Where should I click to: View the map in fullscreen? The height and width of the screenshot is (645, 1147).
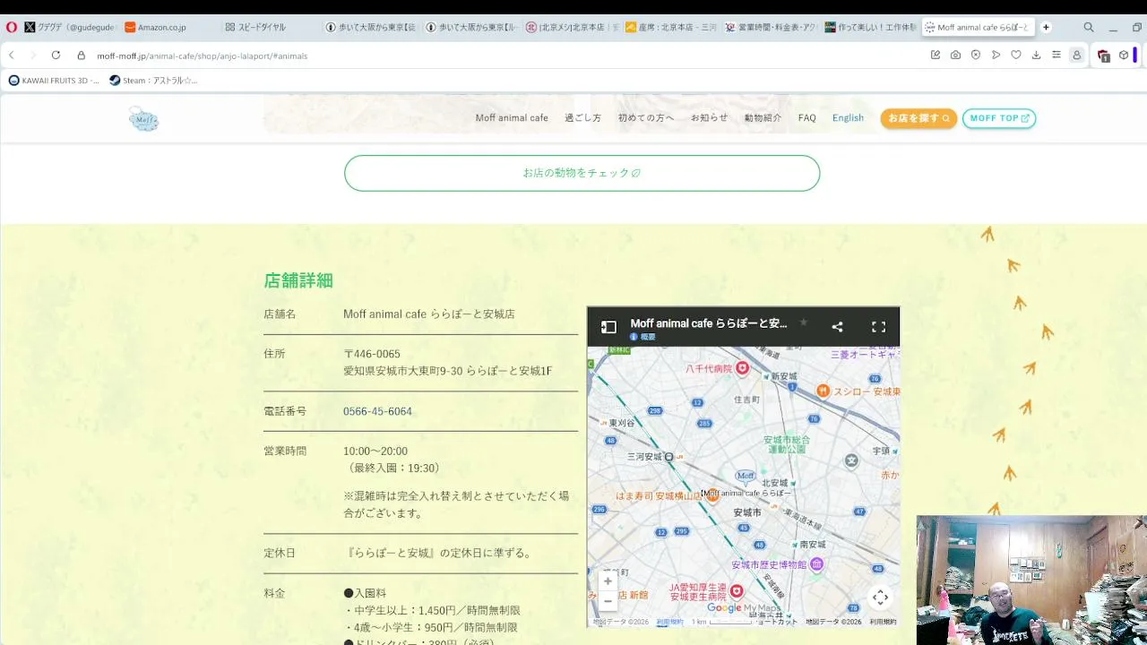(879, 327)
